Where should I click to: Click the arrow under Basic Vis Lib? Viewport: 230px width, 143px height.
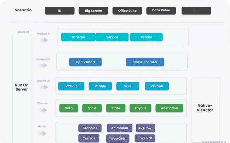[44, 87]
